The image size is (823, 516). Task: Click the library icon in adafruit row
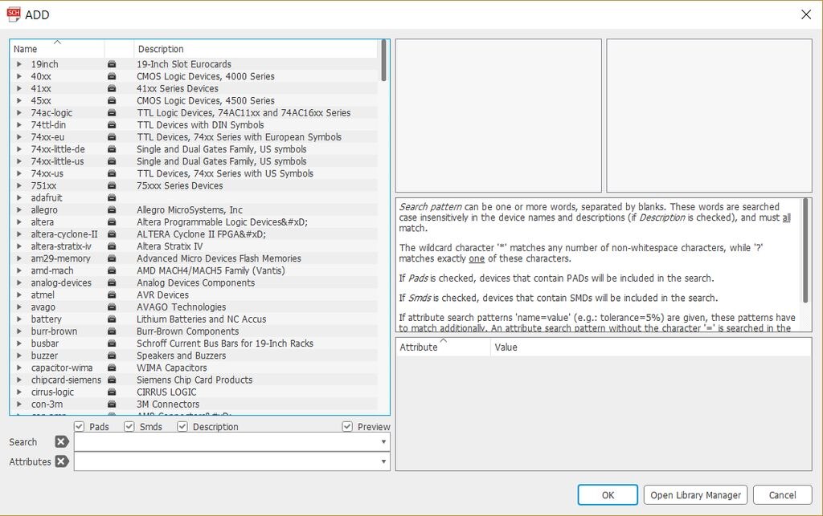[111, 197]
